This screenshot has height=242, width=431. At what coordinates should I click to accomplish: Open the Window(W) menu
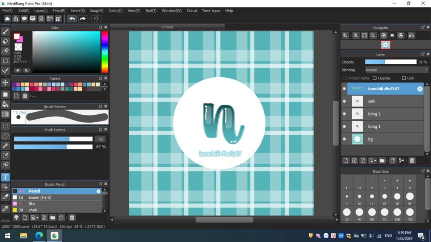[172, 11]
